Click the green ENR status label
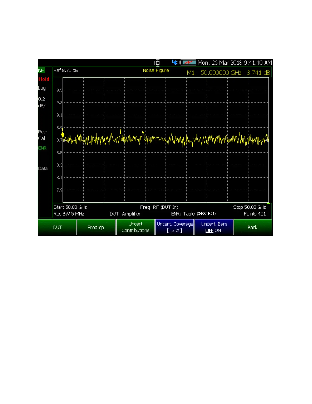 pos(42,148)
